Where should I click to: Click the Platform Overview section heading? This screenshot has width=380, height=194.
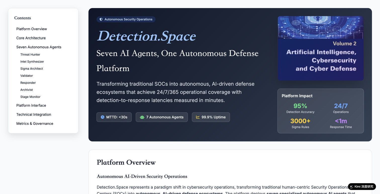click(126, 163)
